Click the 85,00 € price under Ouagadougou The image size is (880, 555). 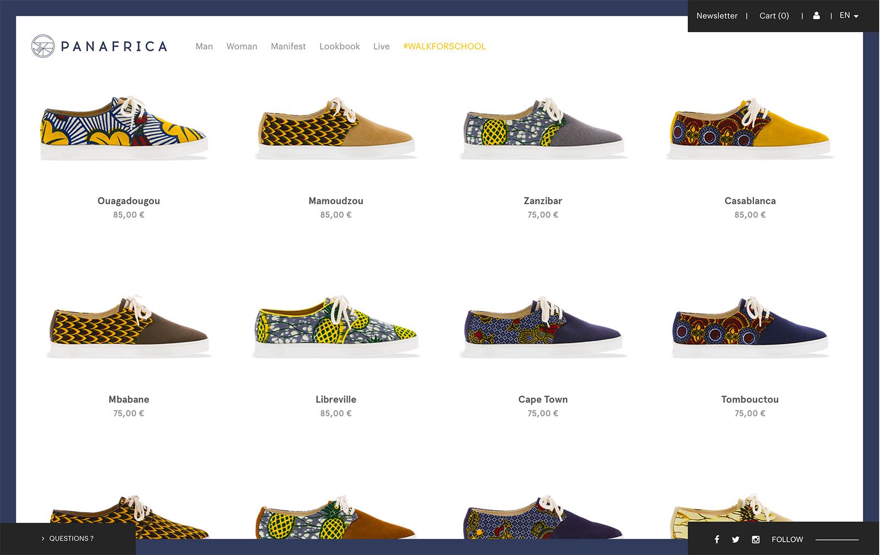[x=129, y=215]
